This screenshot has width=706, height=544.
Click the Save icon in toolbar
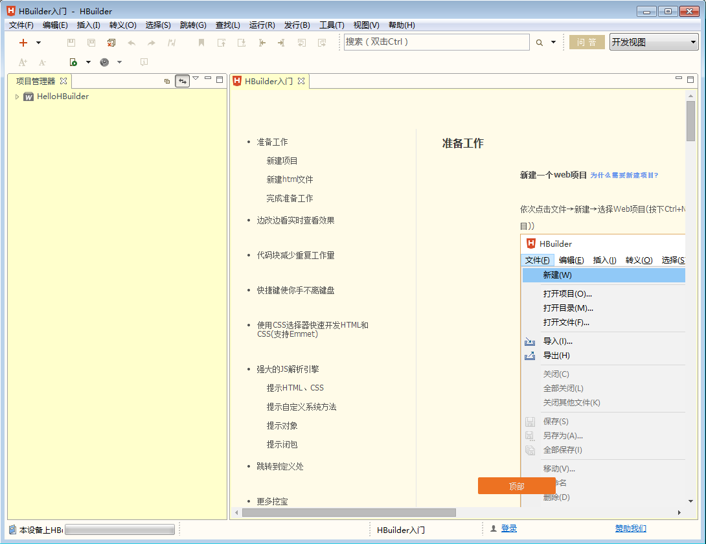(71, 43)
